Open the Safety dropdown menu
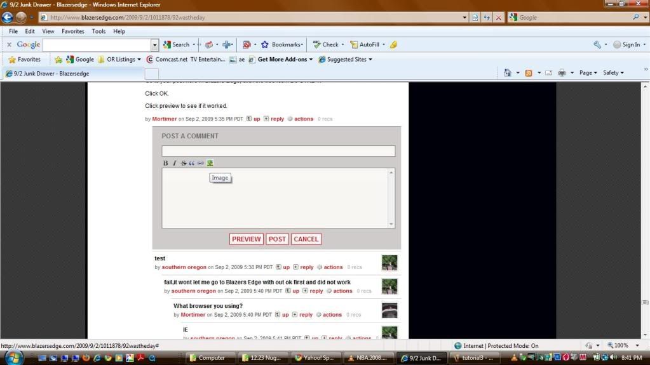Viewport: 650px width, 365px height. 613,72
